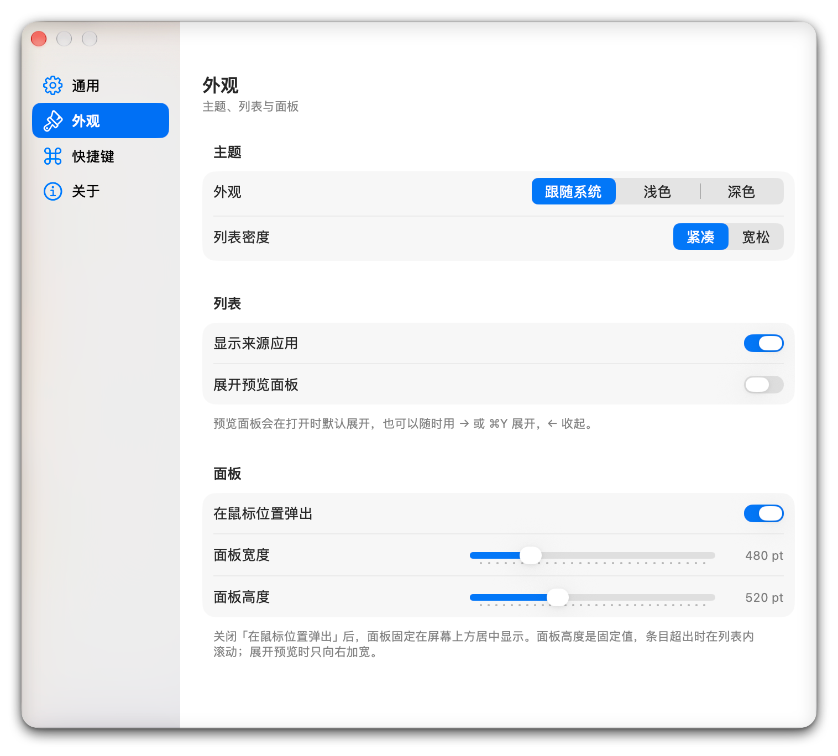Viewport: 838px width, 756px height.
Task: Click the info icon beside 关于
Action: tap(53, 191)
